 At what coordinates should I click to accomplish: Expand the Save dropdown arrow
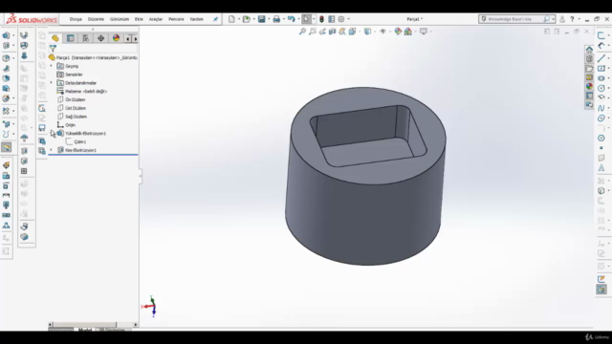tap(269, 19)
